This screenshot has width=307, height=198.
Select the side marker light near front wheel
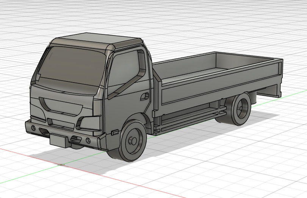click(115, 132)
